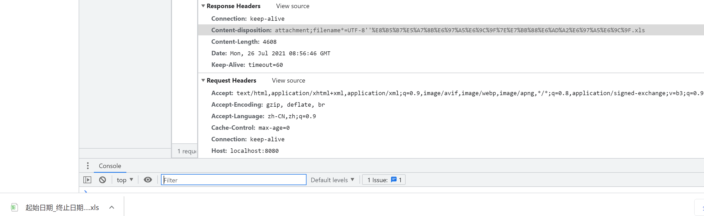The width and height of the screenshot is (704, 216).
Task: Click the 1 requests status text
Action: 187,151
